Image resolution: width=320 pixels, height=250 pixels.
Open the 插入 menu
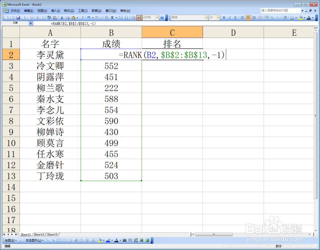[x=54, y=10]
